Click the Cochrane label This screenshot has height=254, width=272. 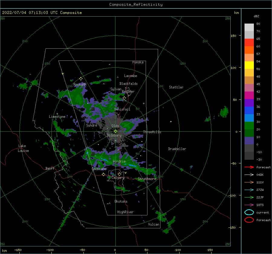coord(99,169)
